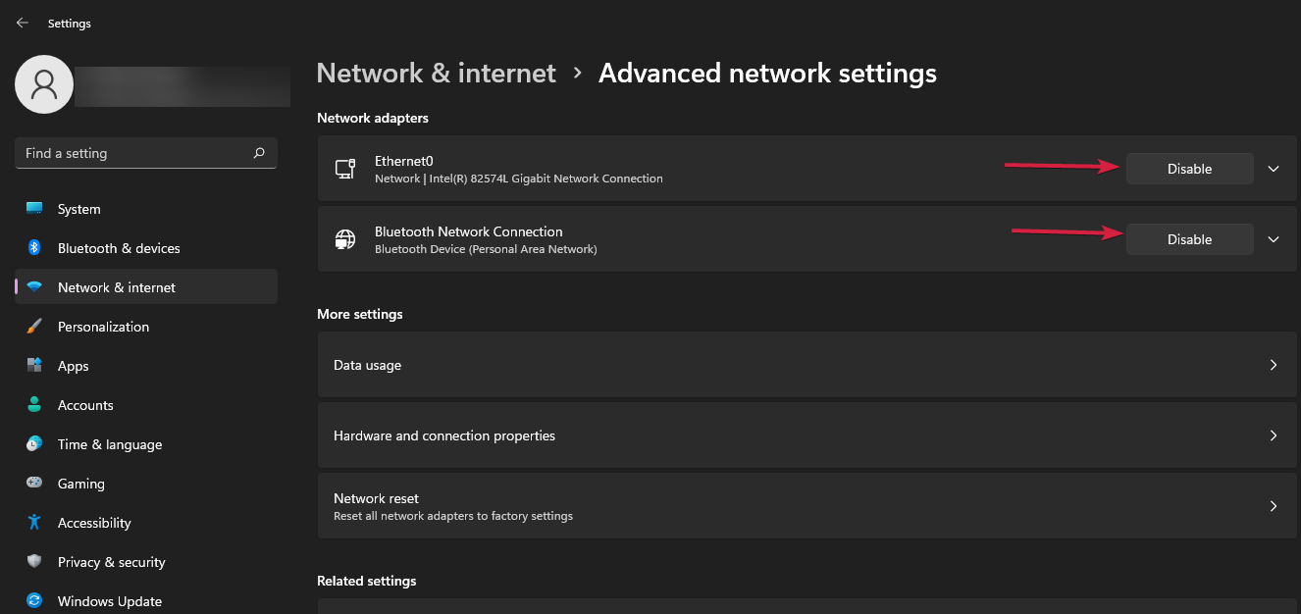Click the Privacy & security shield icon
This screenshot has width=1301, height=614.
(34, 562)
